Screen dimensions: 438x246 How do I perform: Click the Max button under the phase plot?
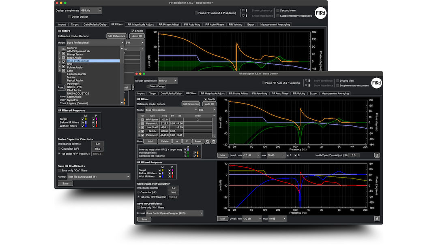(x=222, y=218)
